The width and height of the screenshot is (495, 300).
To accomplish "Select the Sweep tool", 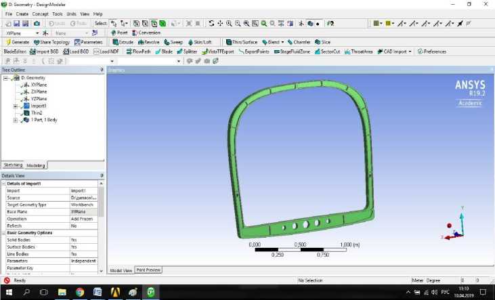I will 173,42.
